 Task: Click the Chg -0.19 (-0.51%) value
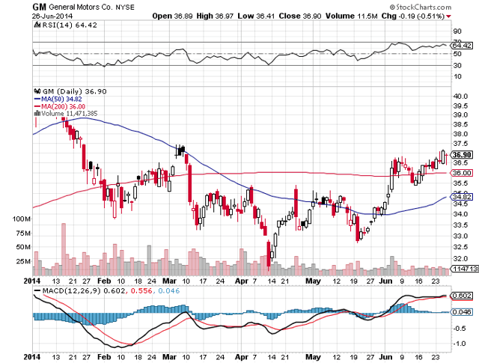412,16
